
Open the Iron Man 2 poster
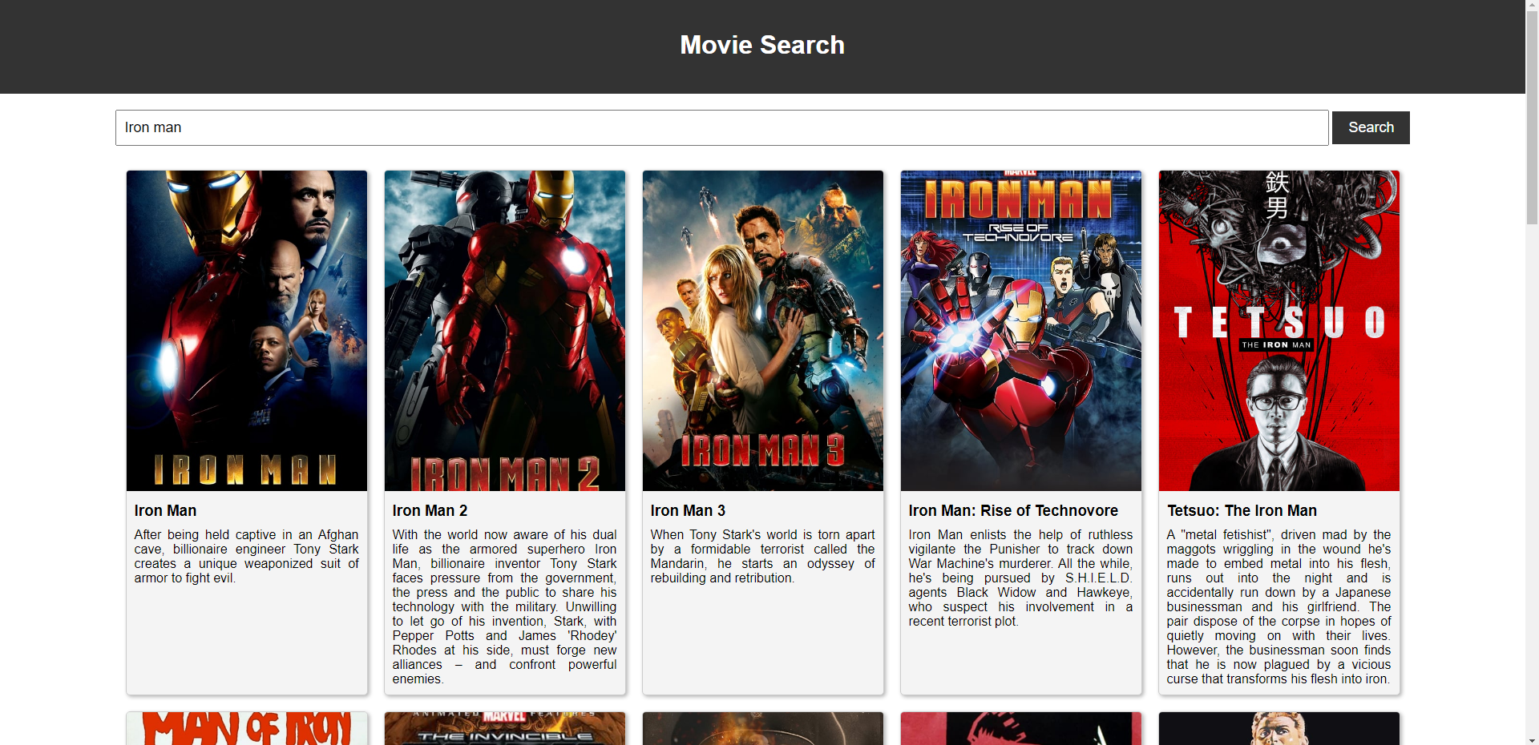click(505, 330)
